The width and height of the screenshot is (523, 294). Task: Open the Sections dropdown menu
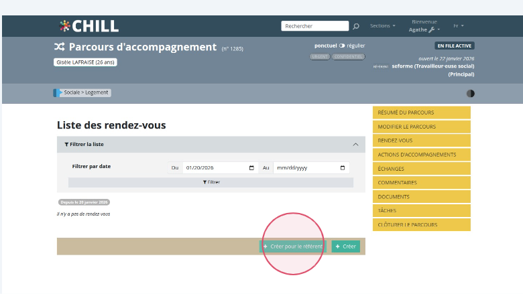click(x=382, y=26)
